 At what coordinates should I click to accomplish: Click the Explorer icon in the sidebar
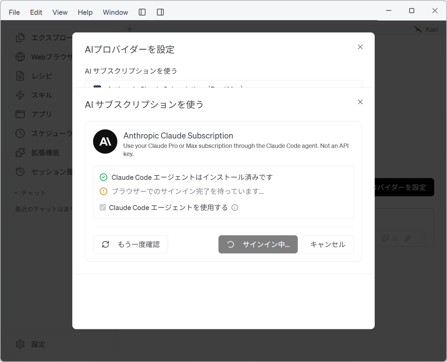[20, 38]
